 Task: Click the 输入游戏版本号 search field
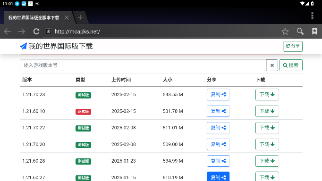[143, 65]
